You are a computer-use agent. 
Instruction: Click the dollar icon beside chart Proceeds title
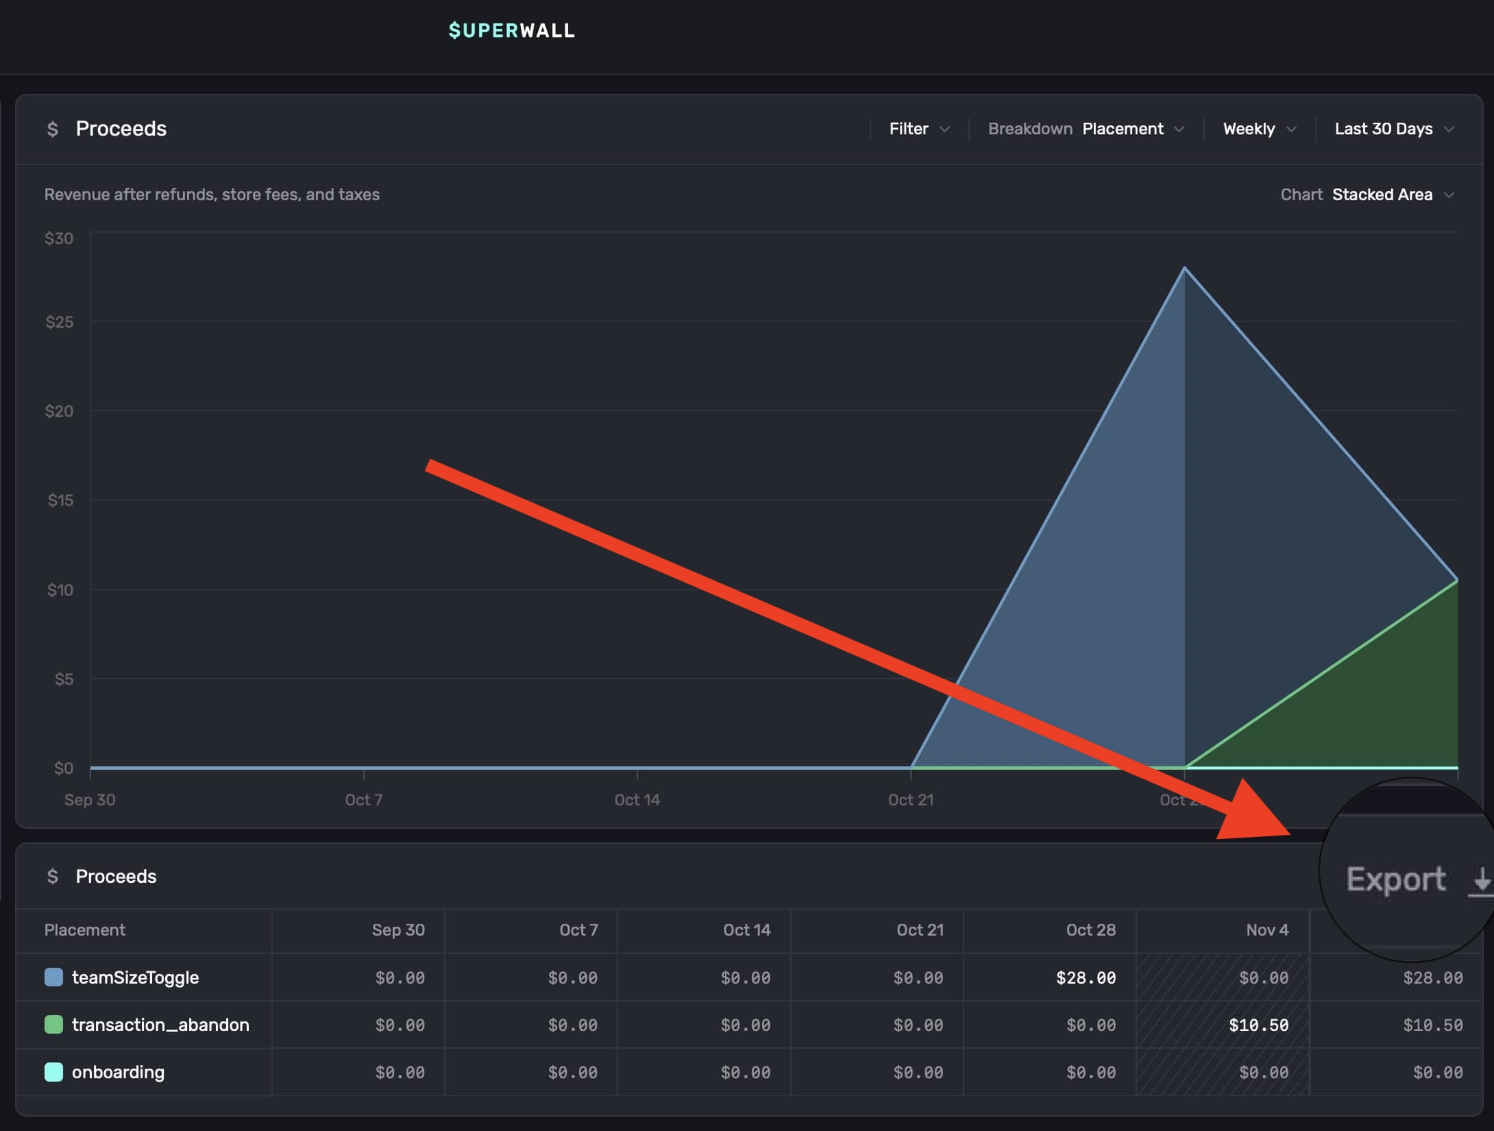(x=53, y=129)
